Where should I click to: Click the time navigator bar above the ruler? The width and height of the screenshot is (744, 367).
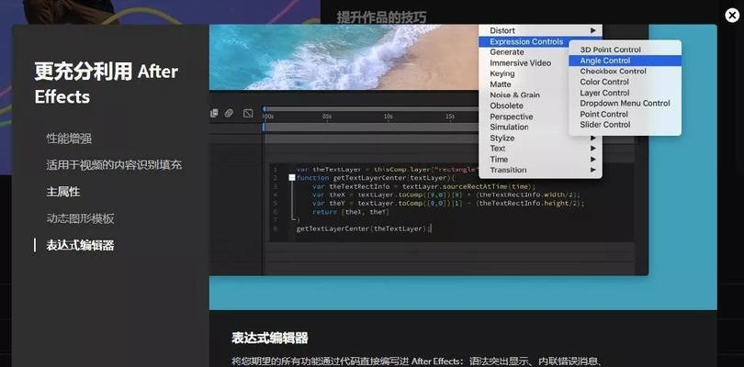[371, 109]
